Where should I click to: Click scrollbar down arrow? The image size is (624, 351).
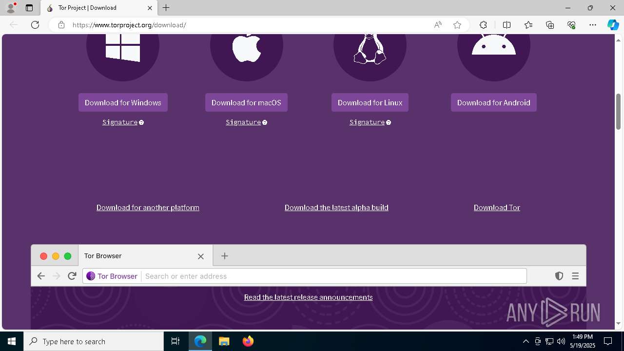[x=619, y=324]
